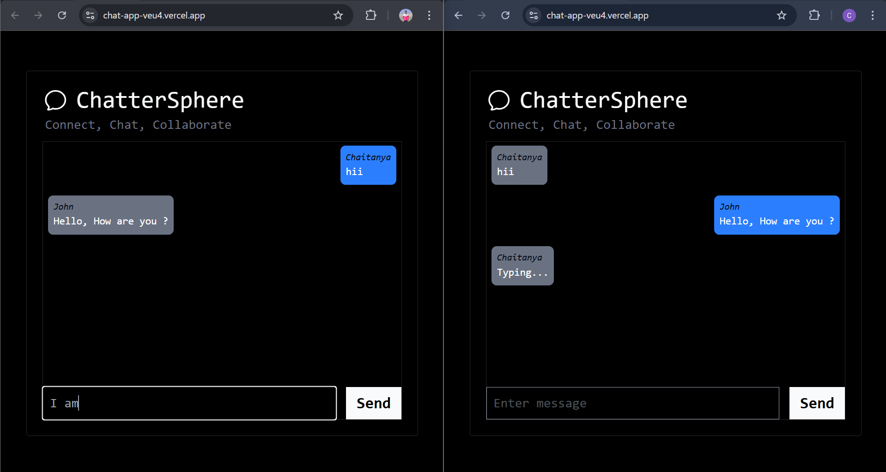
Task: Click the ChatterSphere chat bubble logo in right window
Action: [x=499, y=100]
